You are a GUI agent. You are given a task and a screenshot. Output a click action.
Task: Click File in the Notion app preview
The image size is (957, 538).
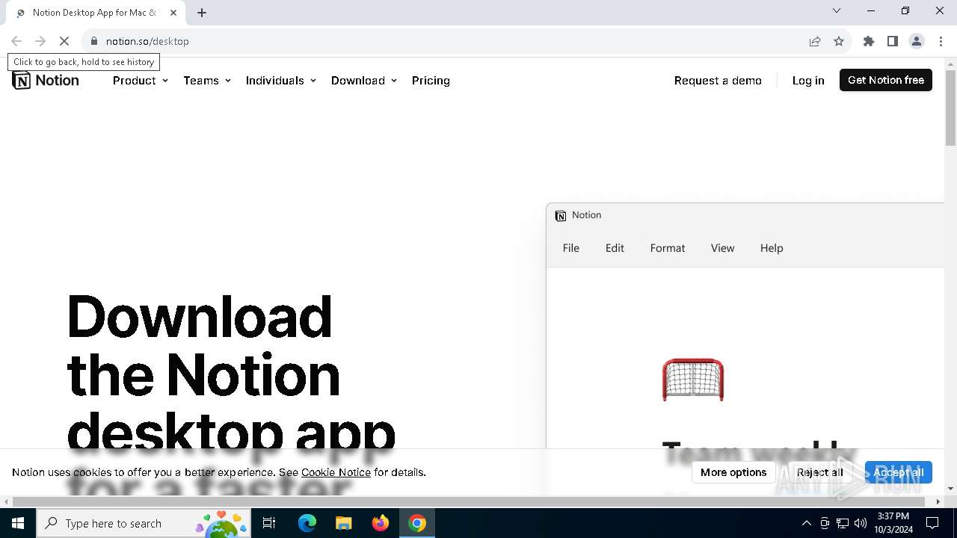click(571, 248)
